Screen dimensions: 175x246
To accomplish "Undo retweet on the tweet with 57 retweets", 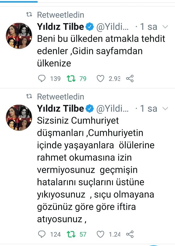I will click(x=71, y=234).
